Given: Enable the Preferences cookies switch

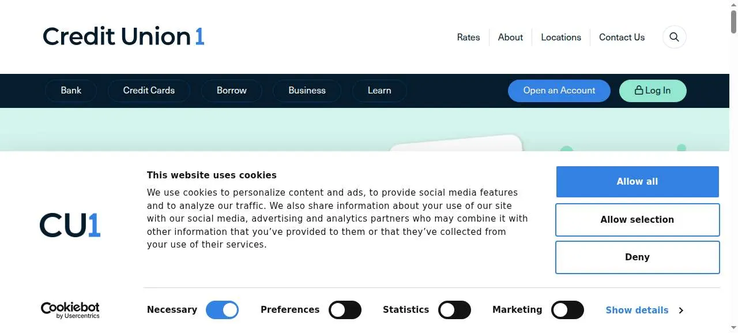Looking at the screenshot, I should 345,310.
